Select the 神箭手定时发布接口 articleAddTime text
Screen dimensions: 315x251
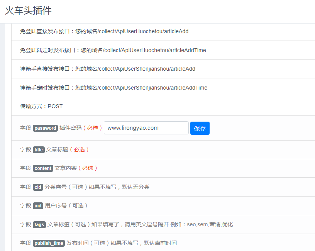113,88
